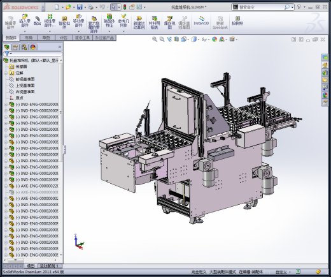Expand the first IND-ENG component tree node
Viewport: 331px width, 277px height.
[x=6, y=105]
